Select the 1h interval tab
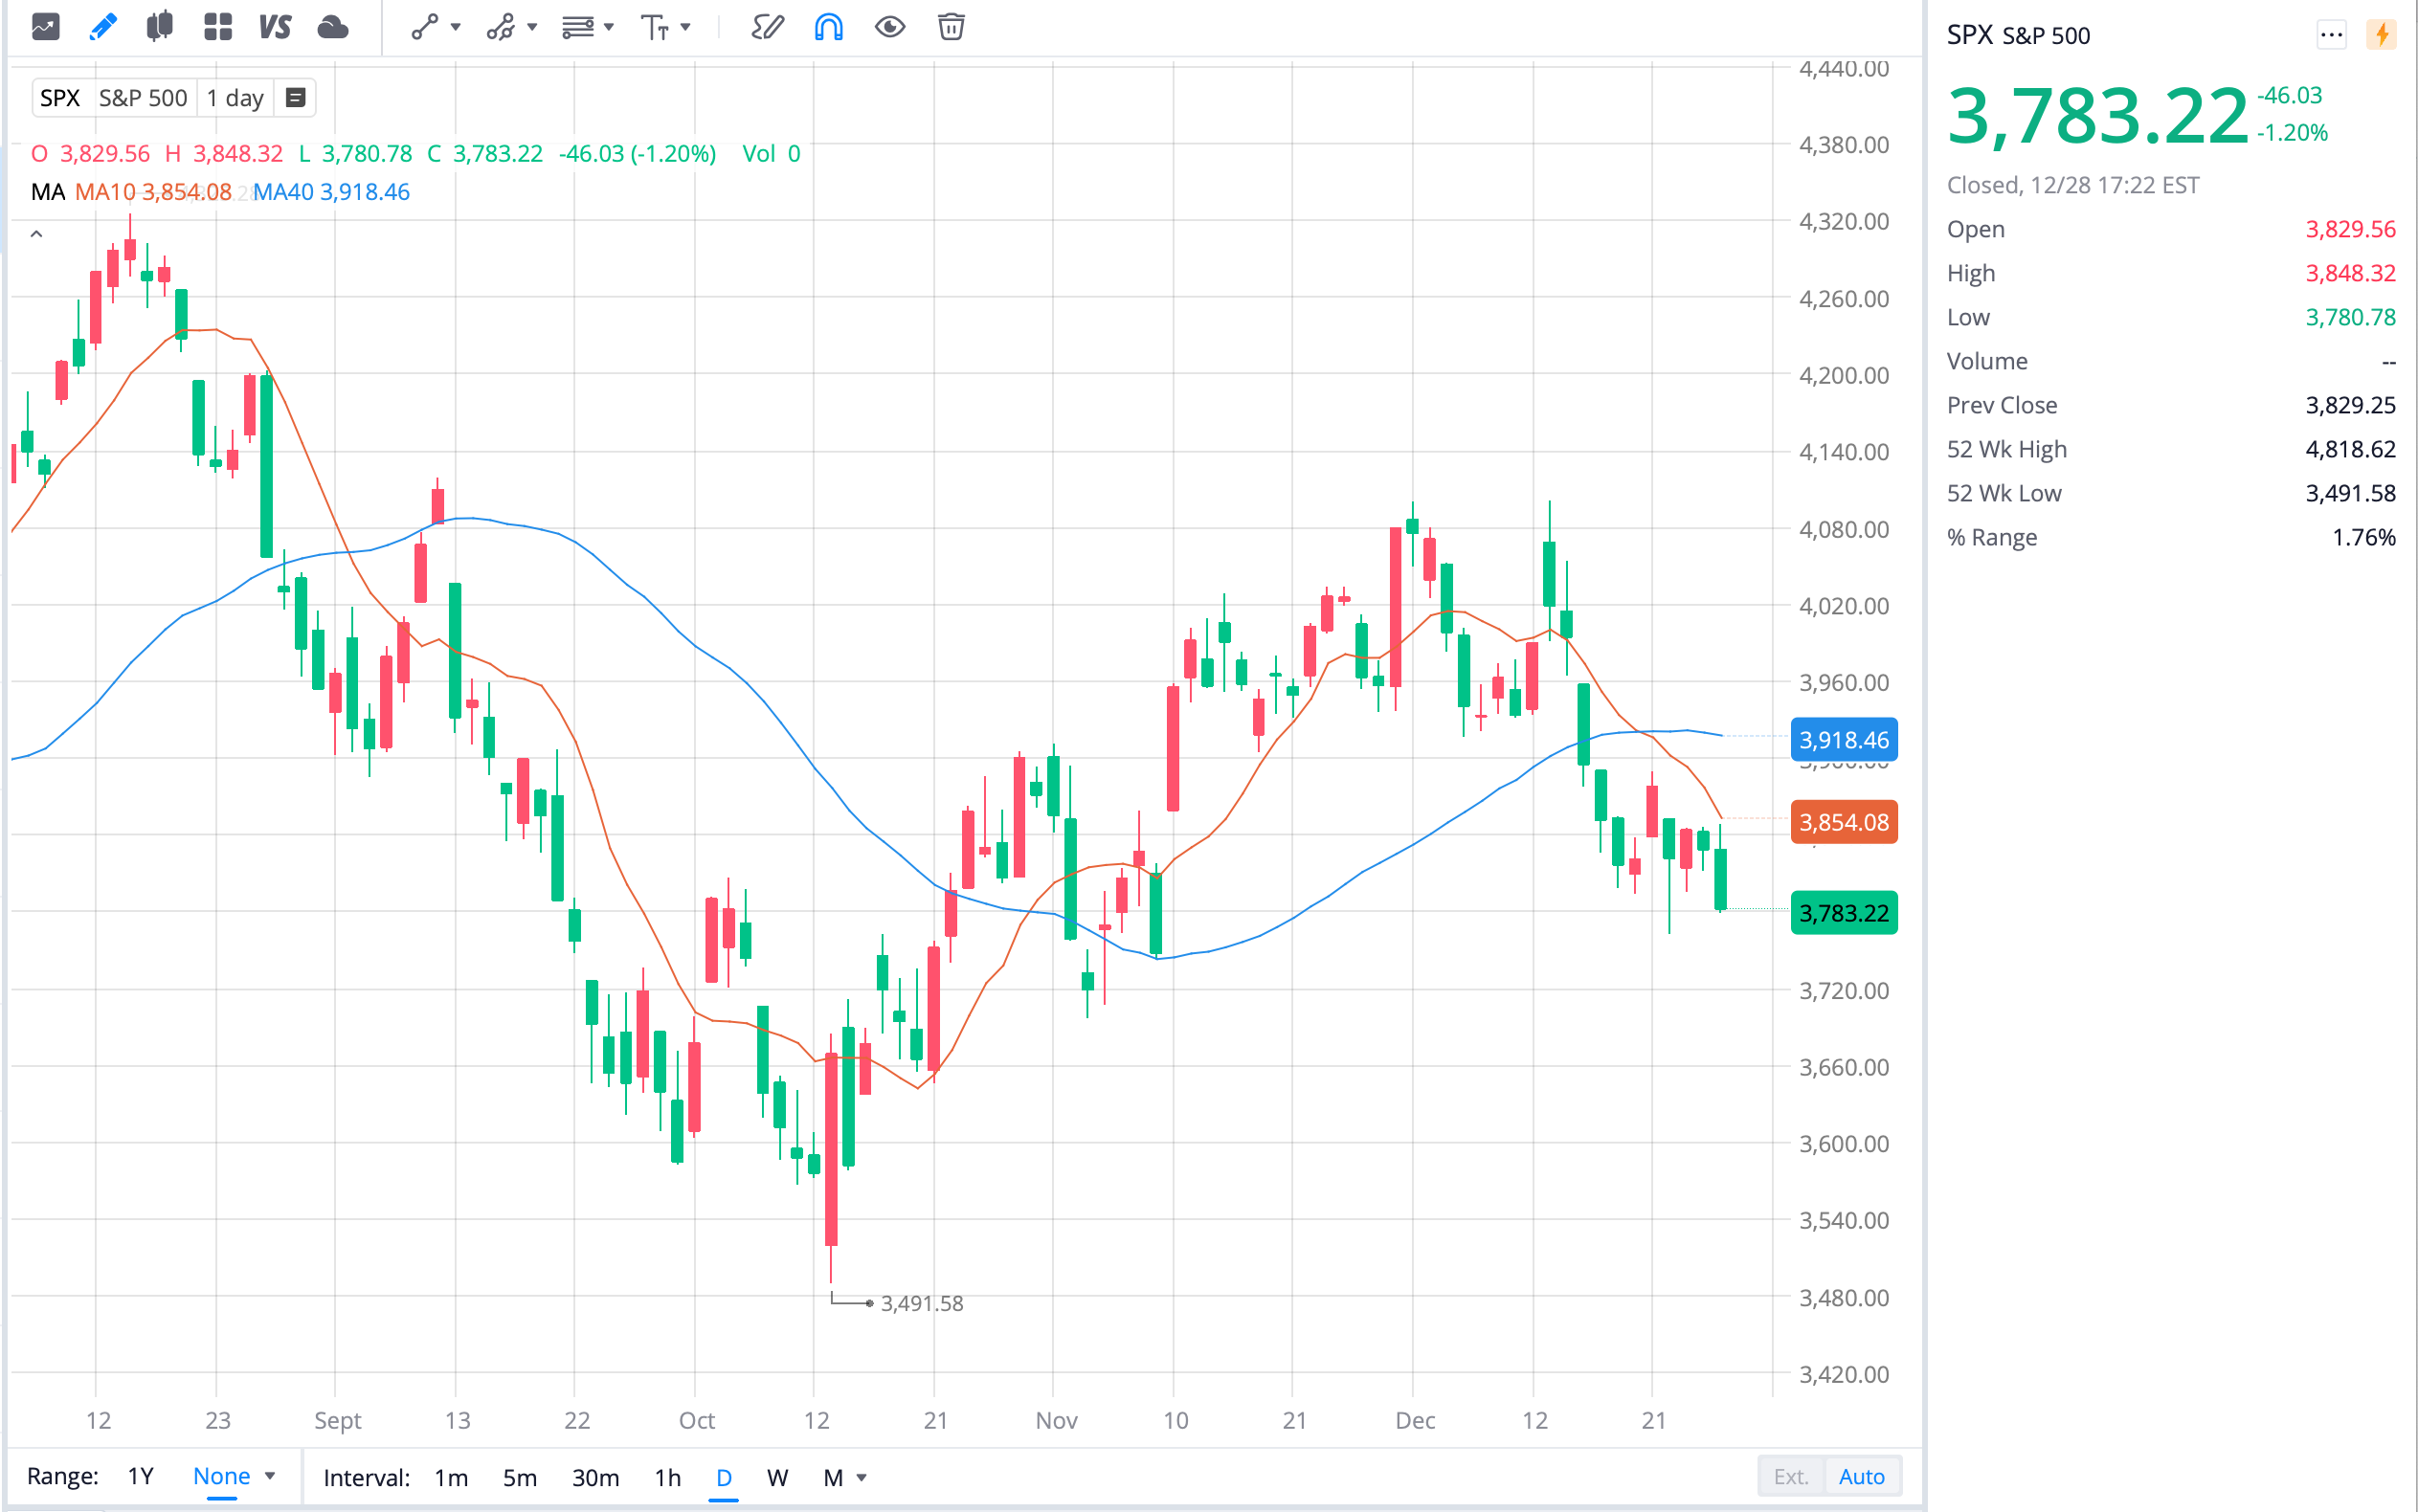The height and width of the screenshot is (1512, 2418). tap(667, 1477)
